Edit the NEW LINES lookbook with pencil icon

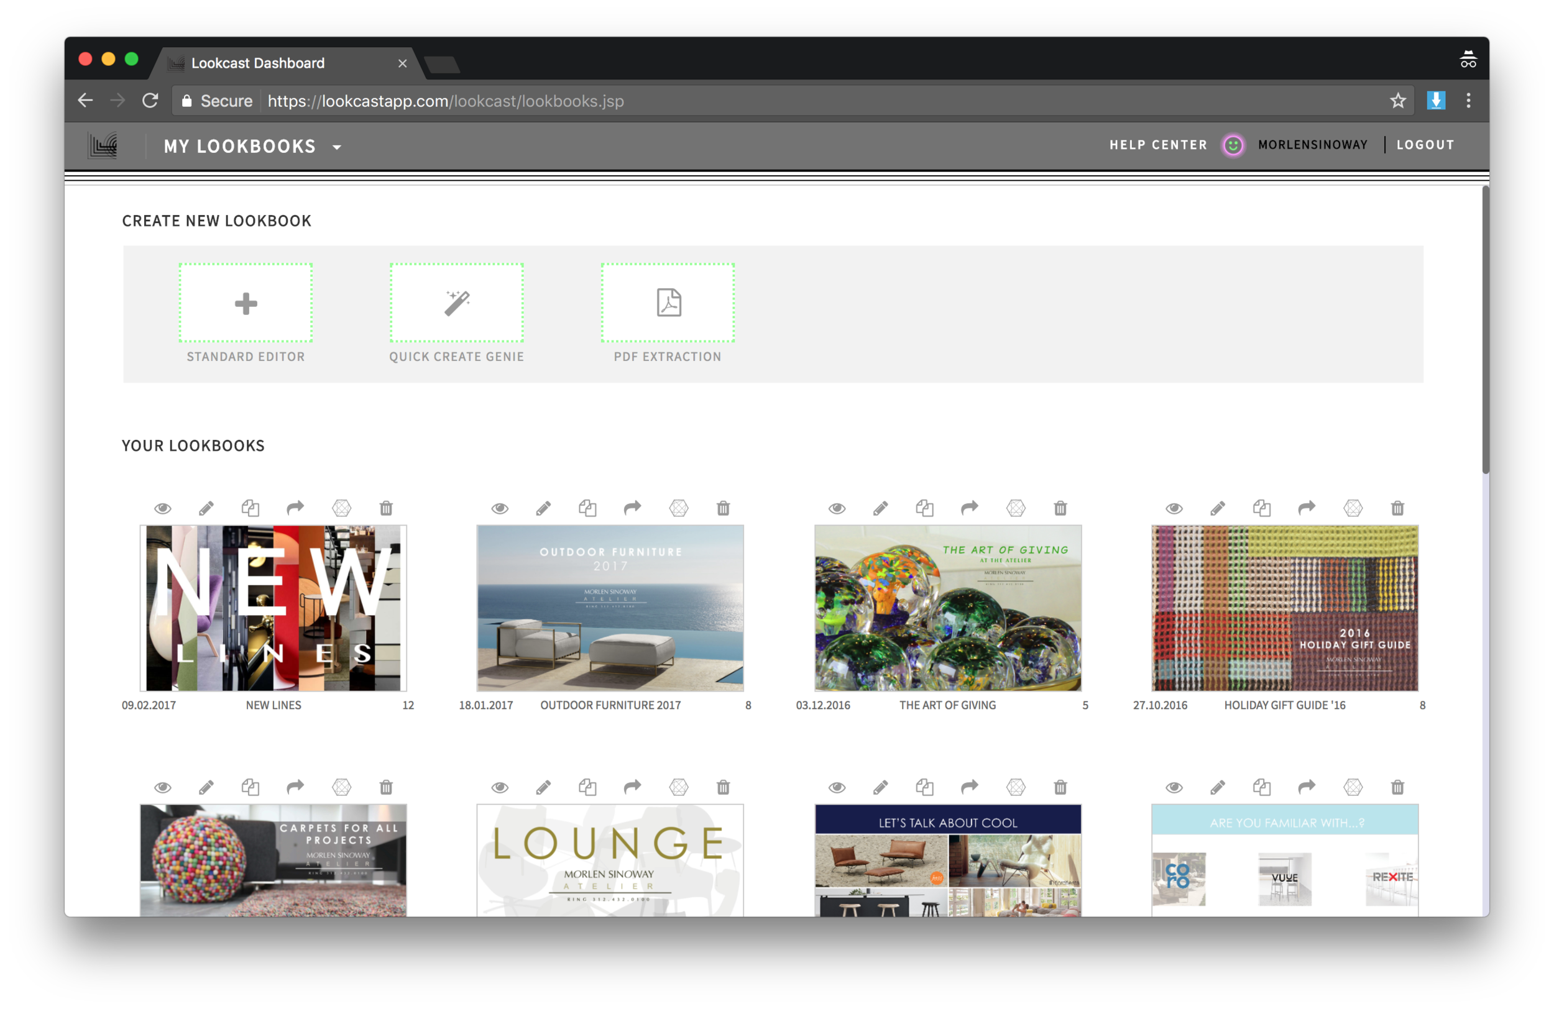[x=206, y=508]
